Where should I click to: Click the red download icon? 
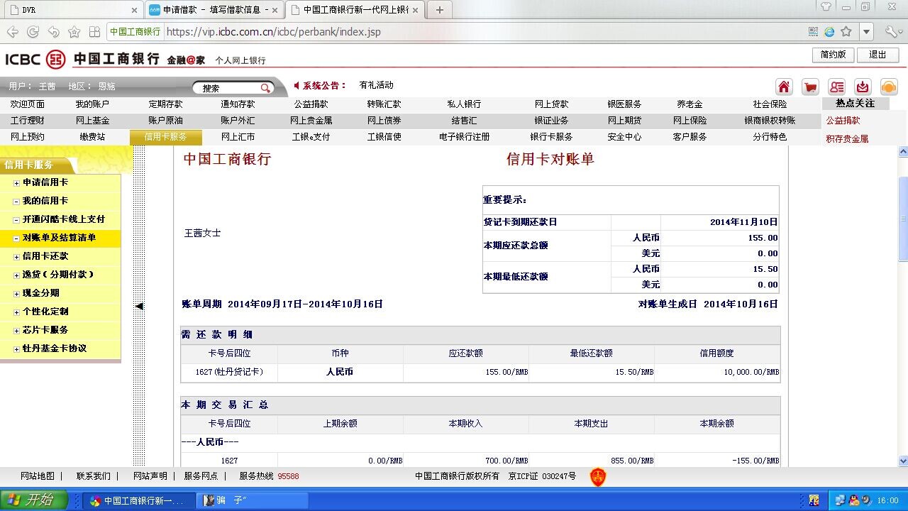point(863,87)
